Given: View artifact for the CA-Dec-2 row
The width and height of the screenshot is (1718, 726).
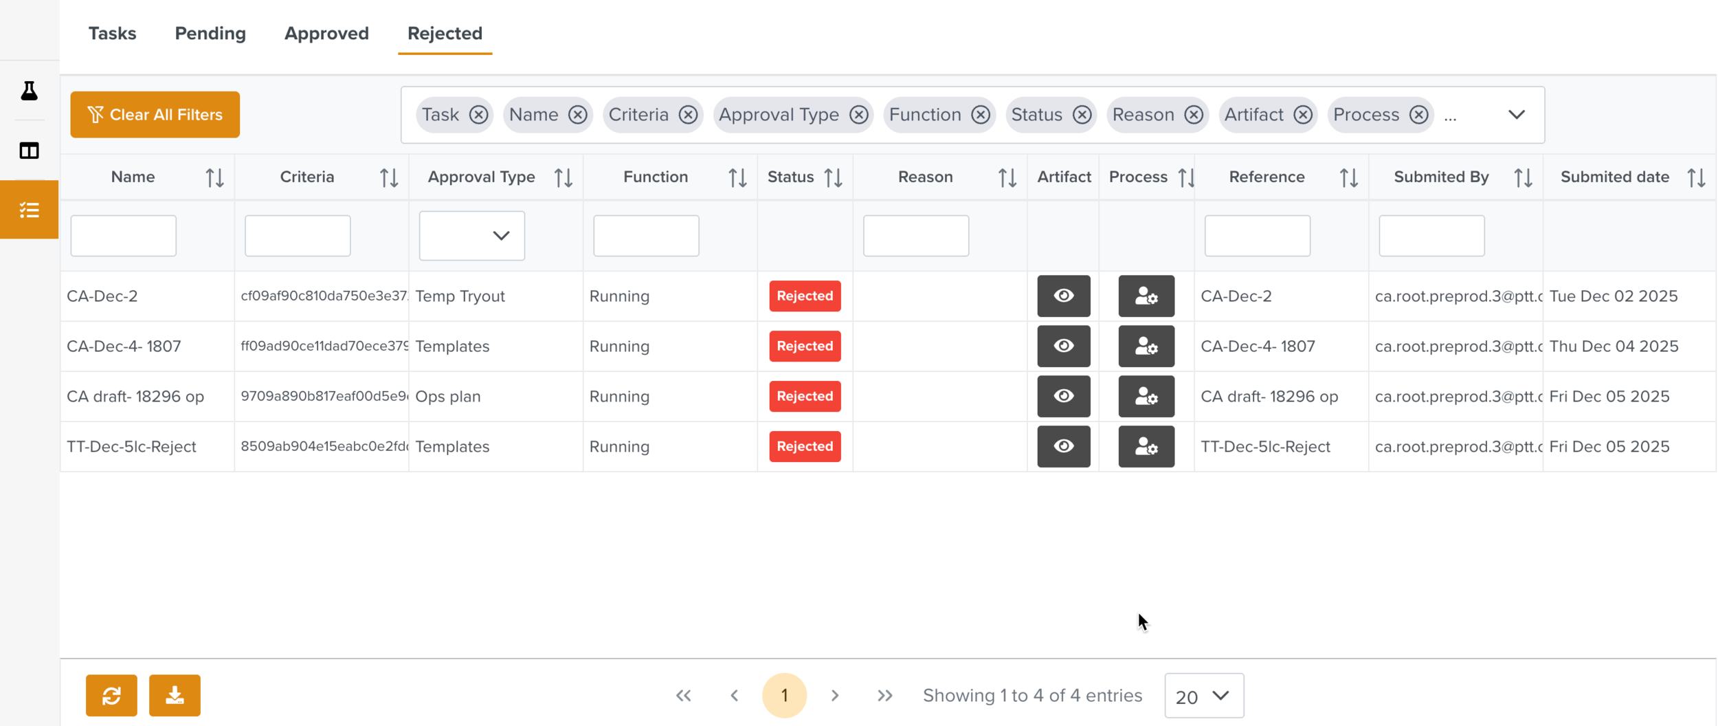Looking at the screenshot, I should tap(1063, 296).
